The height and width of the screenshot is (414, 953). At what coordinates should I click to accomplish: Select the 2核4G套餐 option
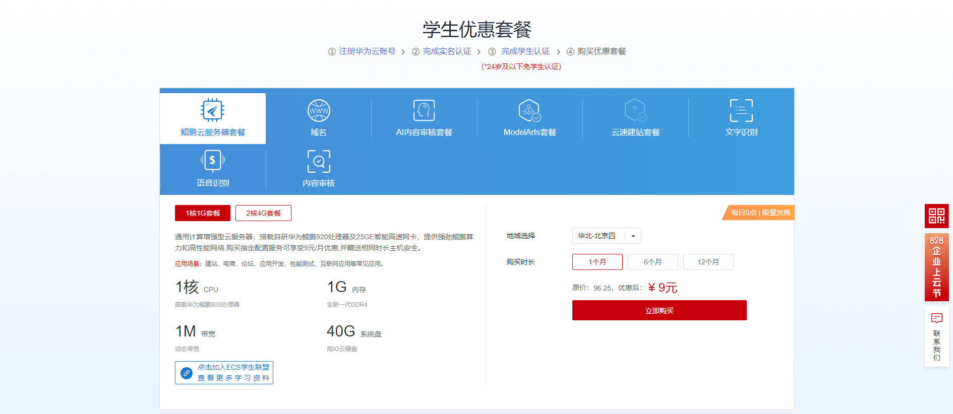pyautogui.click(x=263, y=213)
